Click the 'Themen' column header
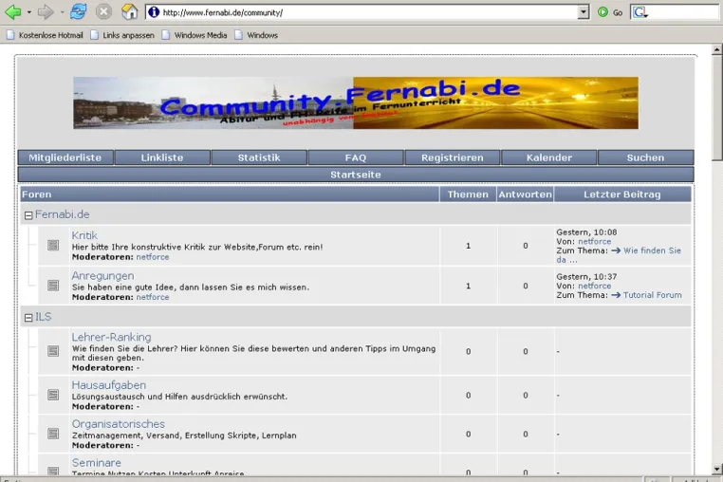 [468, 195]
